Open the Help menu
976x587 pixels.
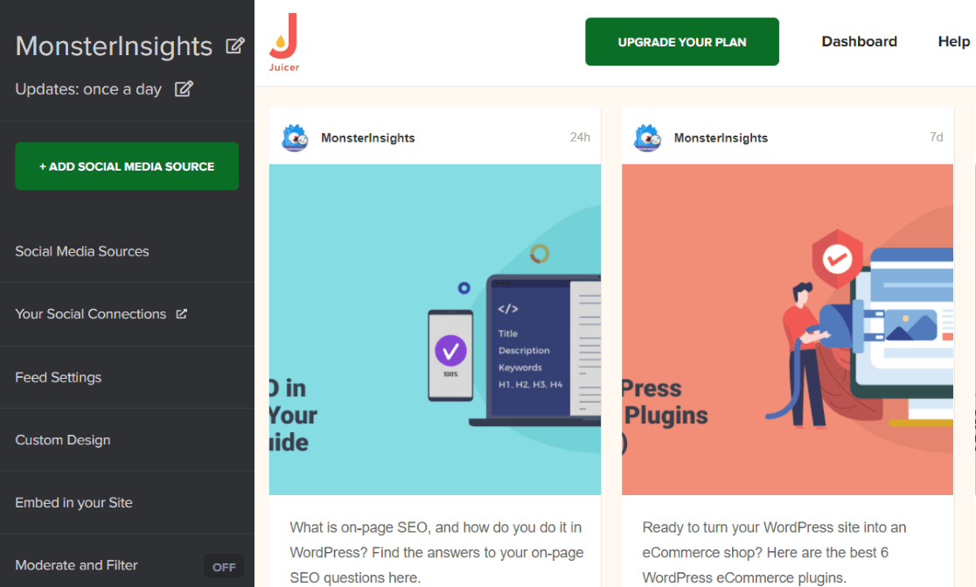(952, 41)
